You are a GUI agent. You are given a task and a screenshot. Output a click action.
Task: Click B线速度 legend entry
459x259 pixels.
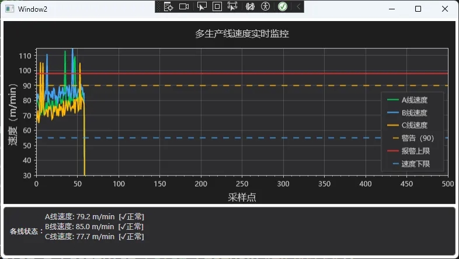[x=414, y=113]
